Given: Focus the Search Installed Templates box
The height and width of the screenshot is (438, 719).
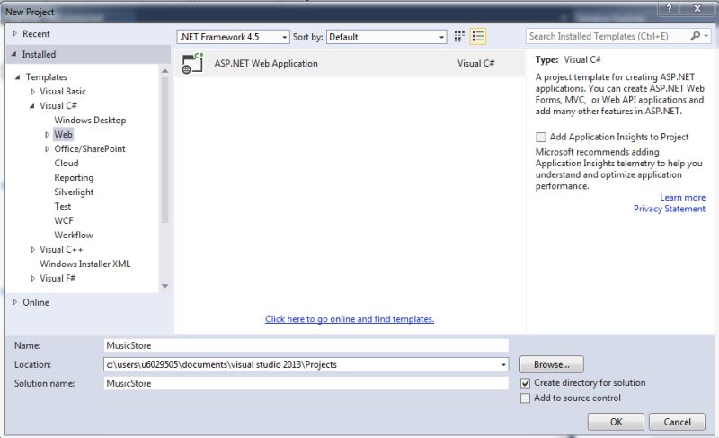Looking at the screenshot, I should coord(608,36).
